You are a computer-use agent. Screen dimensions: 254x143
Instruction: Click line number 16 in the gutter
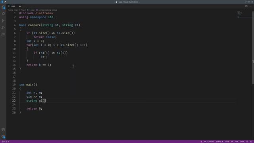point(14,73)
